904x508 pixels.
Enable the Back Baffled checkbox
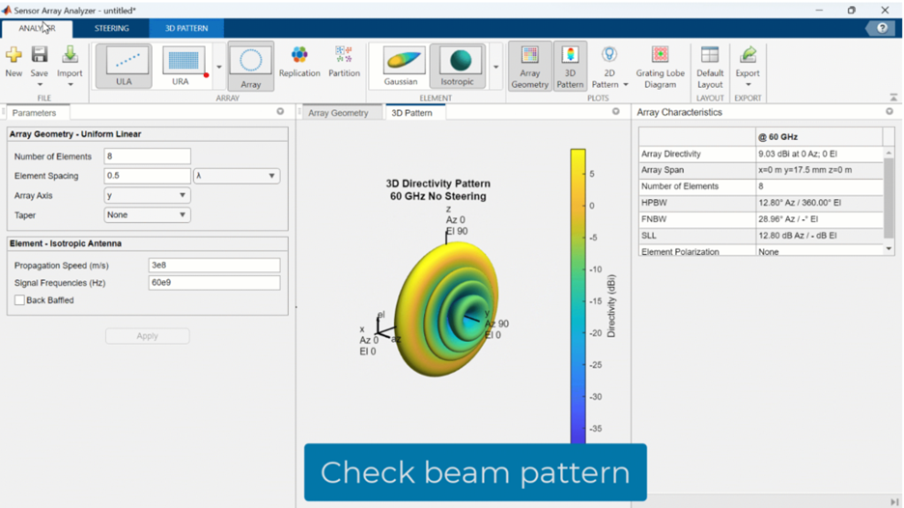(x=19, y=300)
